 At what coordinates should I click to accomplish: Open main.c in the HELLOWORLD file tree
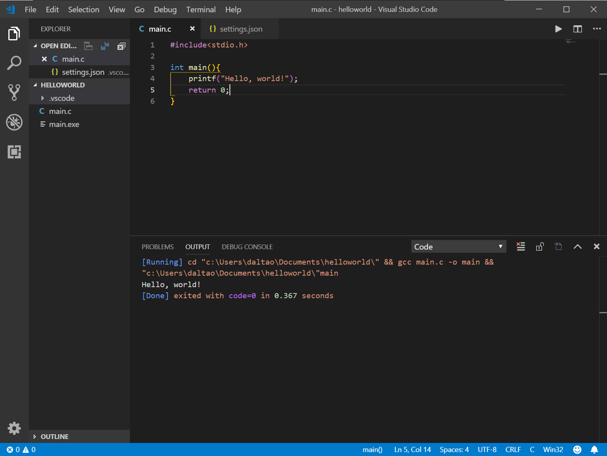tap(79, 111)
